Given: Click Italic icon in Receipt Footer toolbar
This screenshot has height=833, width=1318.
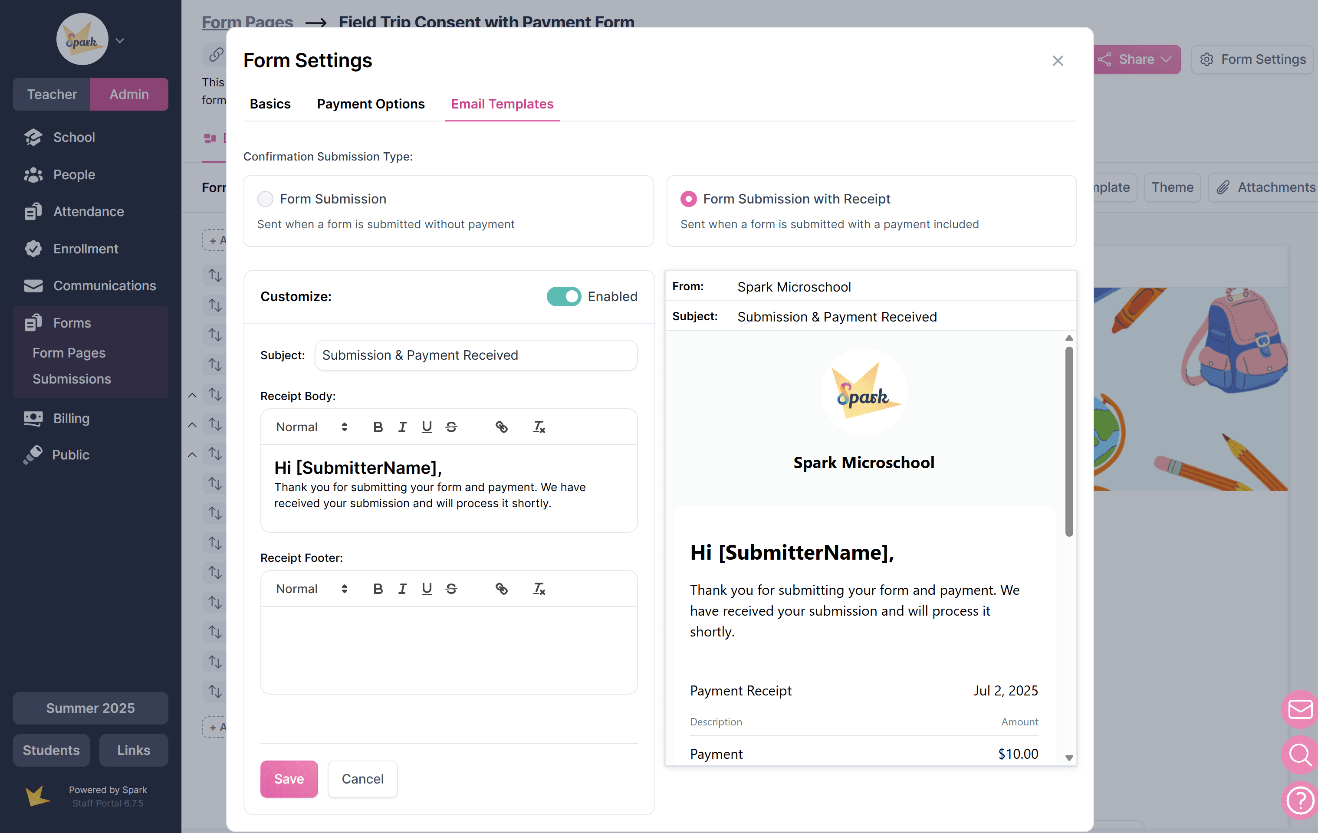Looking at the screenshot, I should 402,589.
